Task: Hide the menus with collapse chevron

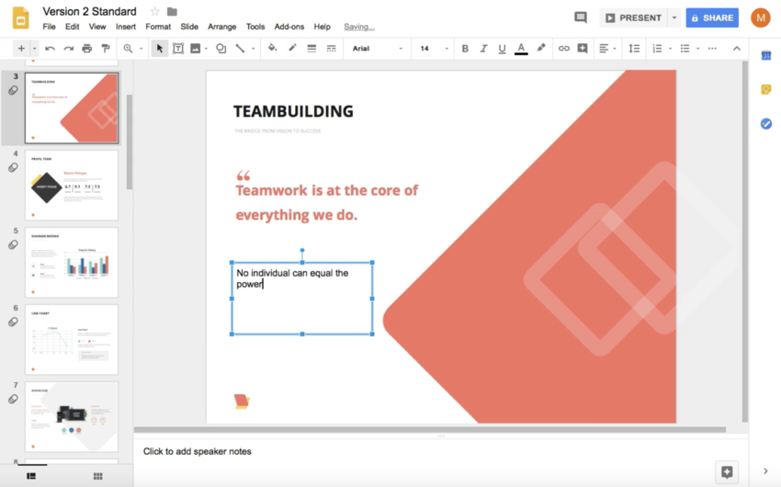Action: [737, 49]
